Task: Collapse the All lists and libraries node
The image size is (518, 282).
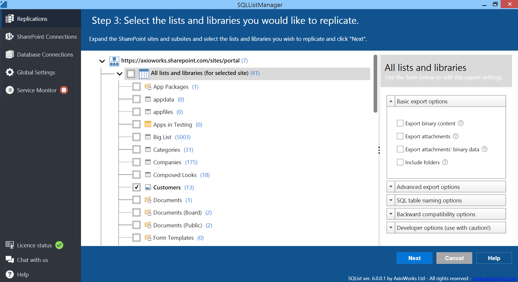Action: [119, 74]
